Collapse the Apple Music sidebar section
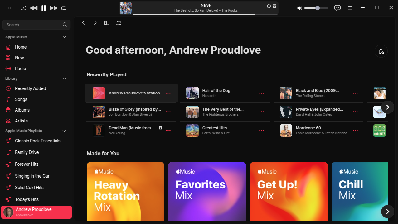This screenshot has height=224, width=398. (64, 37)
